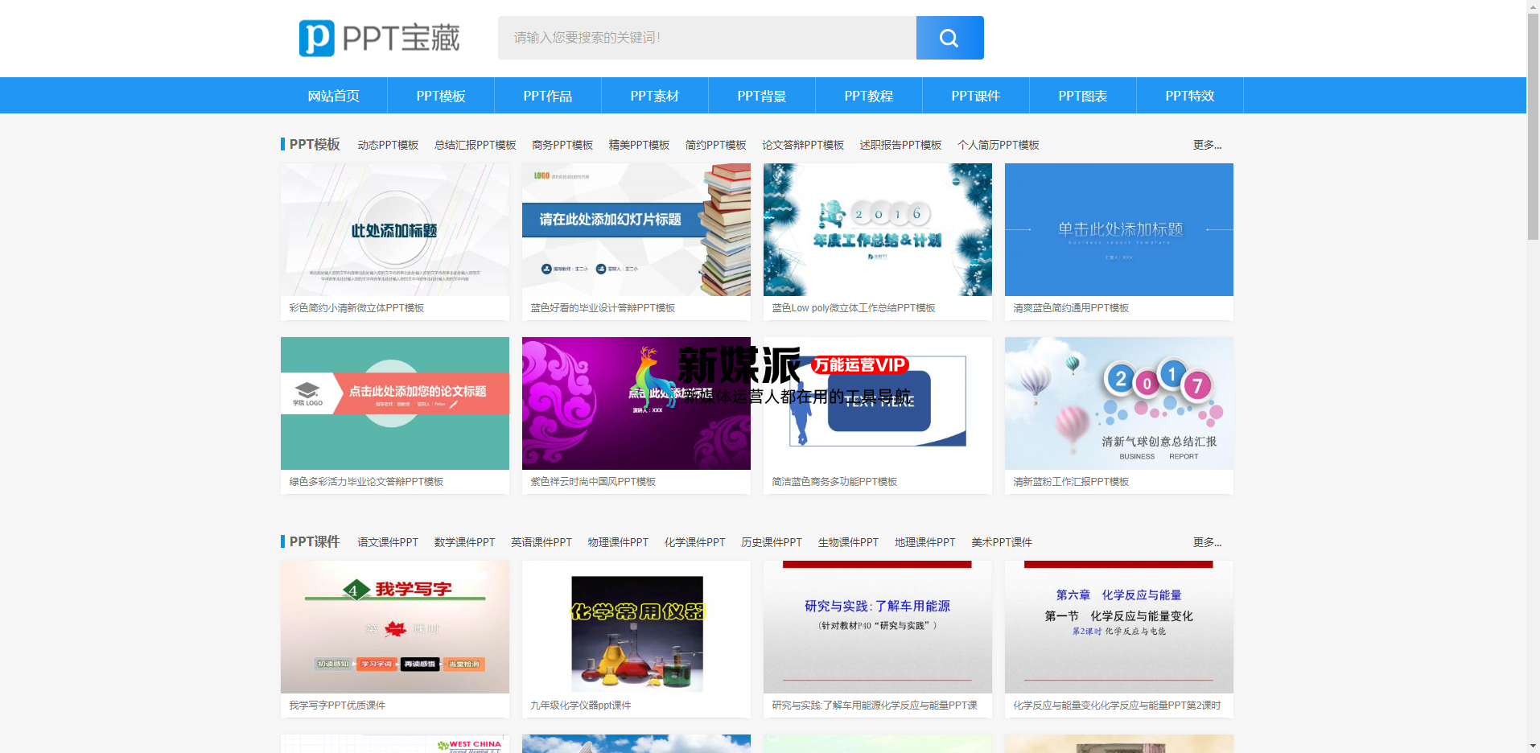1540x753 pixels.
Task: Click the 彩色简约小清新微立体PPT模板 title
Action: pos(356,308)
